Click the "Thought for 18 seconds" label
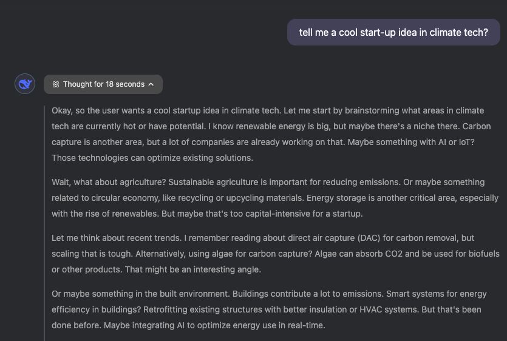The height and width of the screenshot is (341, 507). click(103, 84)
